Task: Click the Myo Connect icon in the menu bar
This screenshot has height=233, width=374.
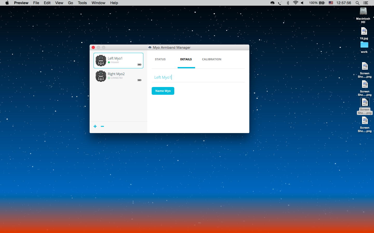Action: [x=272, y=3]
